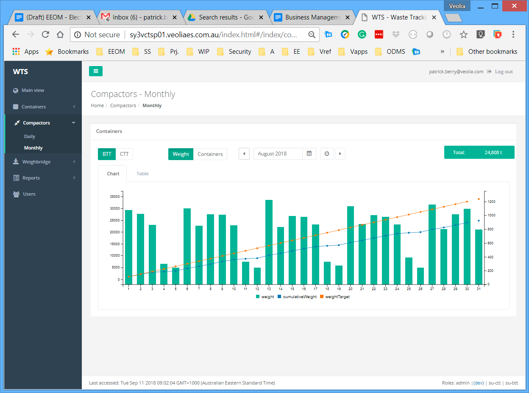This screenshot has height=393, width=529.
Task: Switch metric to Containers
Action: coord(210,154)
